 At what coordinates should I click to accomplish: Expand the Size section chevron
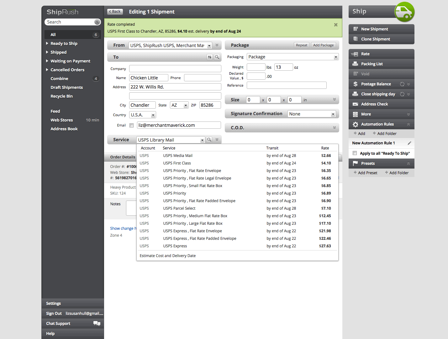335,100
